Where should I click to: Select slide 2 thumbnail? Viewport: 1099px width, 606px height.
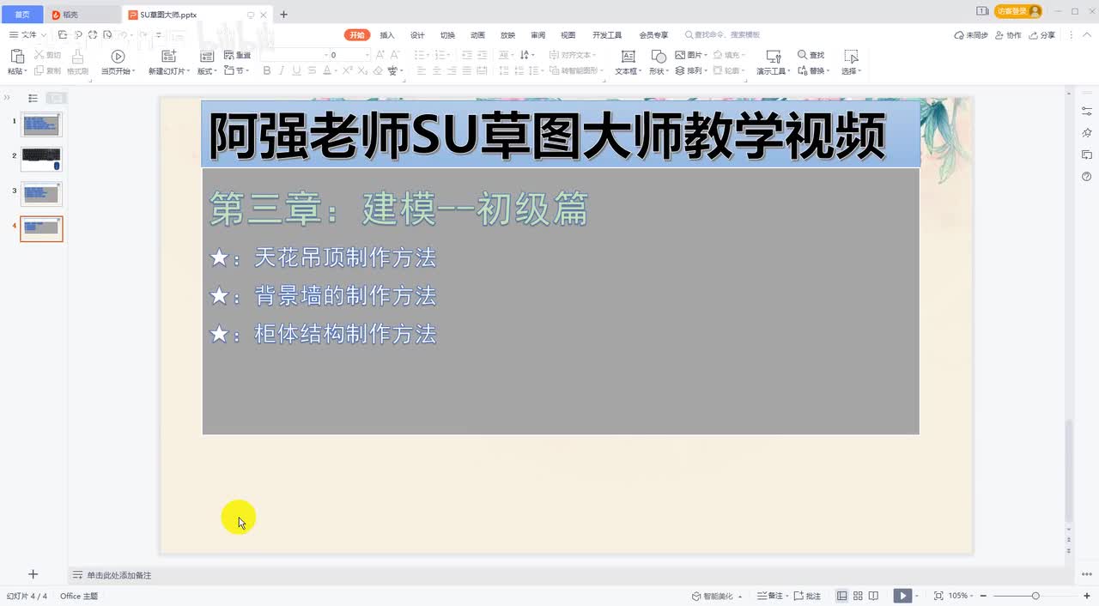[x=41, y=159]
